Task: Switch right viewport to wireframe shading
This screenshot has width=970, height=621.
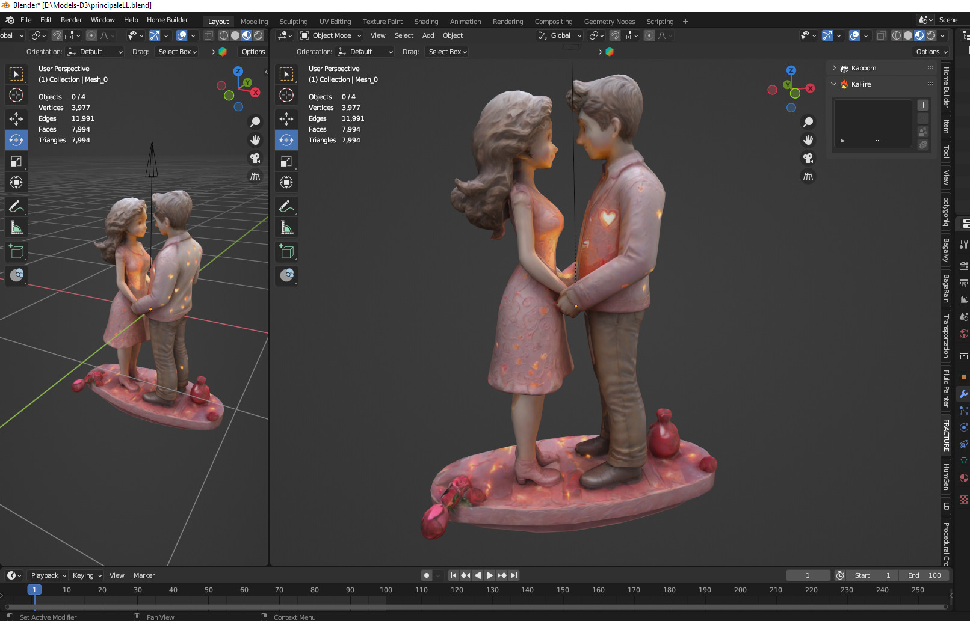Action: (x=897, y=35)
